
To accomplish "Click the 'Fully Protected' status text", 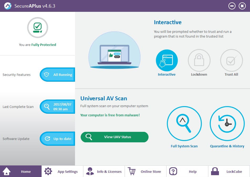I will pyautogui.click(x=44, y=45).
